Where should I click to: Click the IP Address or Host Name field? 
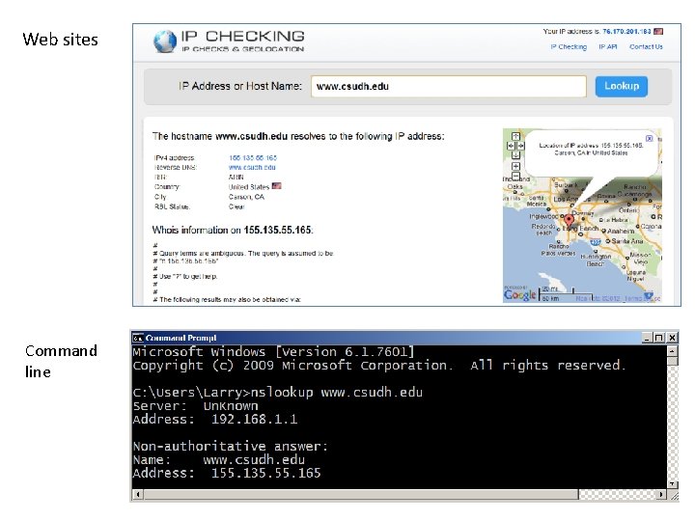point(449,87)
